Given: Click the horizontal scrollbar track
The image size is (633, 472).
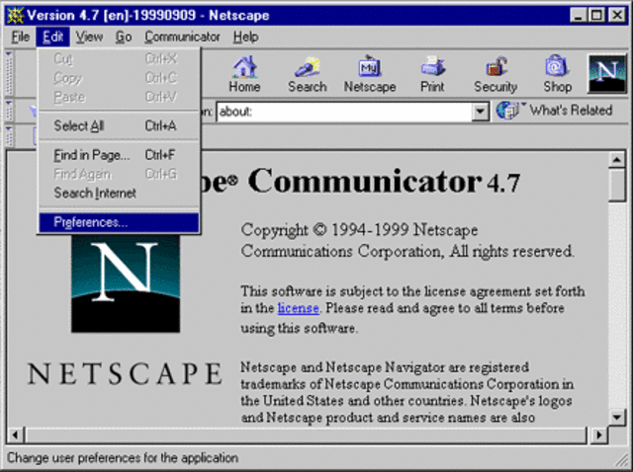Looking at the screenshot, I should tap(307, 435).
